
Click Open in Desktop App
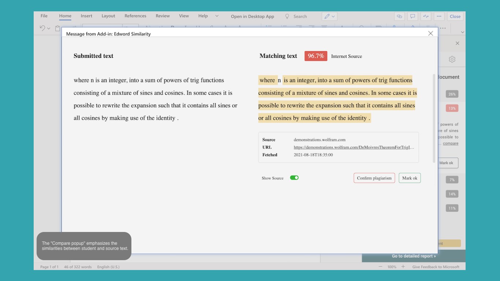253,16
